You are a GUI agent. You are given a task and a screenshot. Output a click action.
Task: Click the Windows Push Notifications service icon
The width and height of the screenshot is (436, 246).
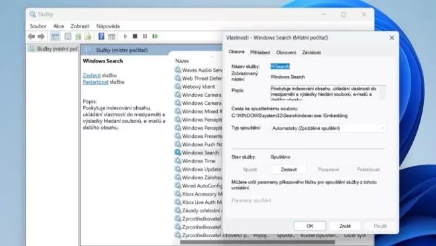[178, 145]
